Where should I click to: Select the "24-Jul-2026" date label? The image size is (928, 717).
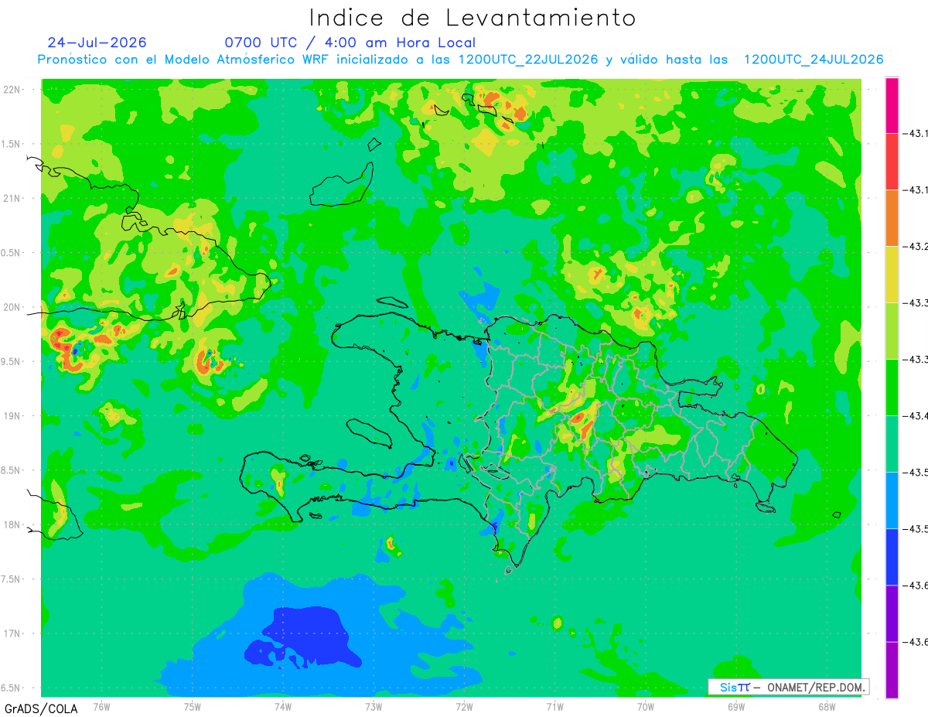coord(97,43)
